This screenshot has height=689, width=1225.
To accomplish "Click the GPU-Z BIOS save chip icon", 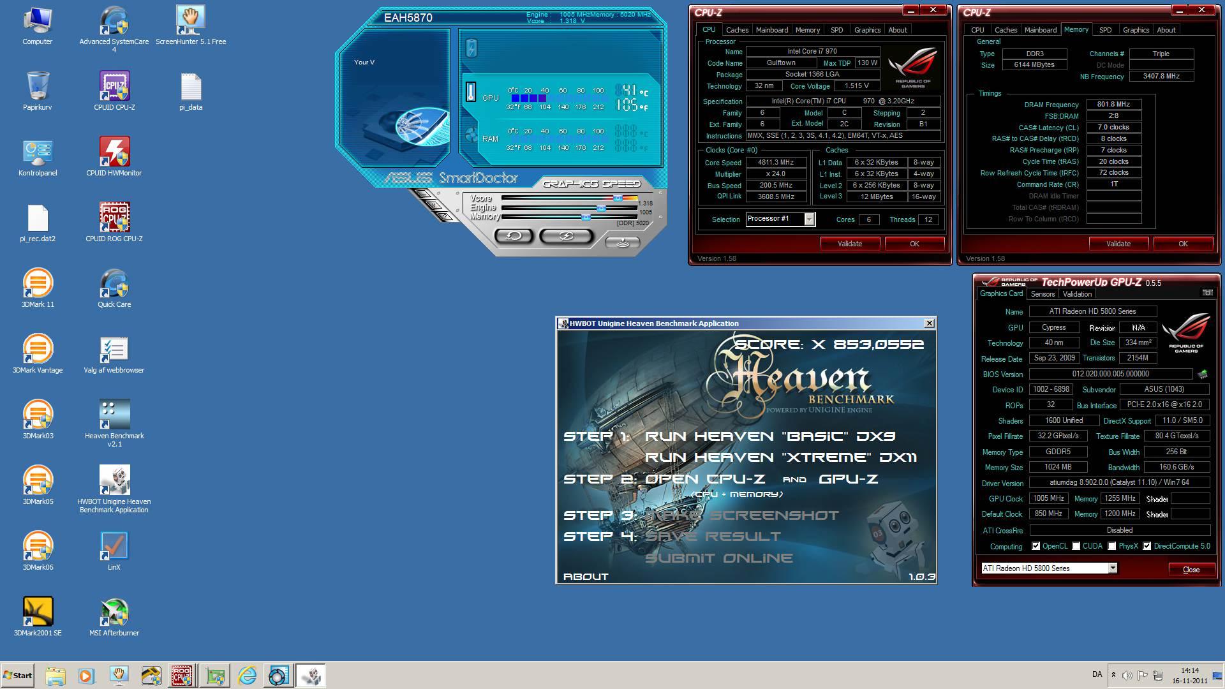I will [x=1203, y=374].
